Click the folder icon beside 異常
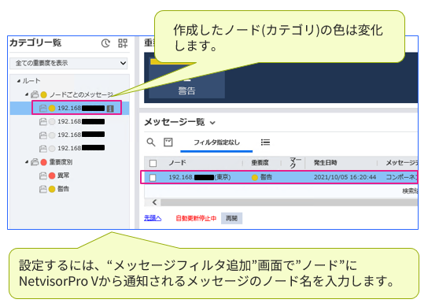Viewport: 428px width, 303px height. click(x=43, y=176)
